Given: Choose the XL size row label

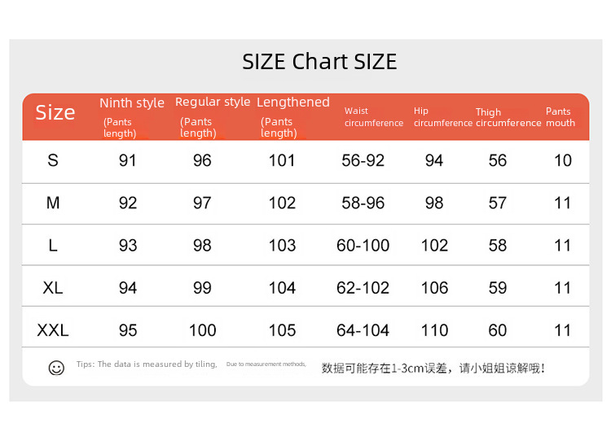Looking at the screenshot, I should coord(53,287).
